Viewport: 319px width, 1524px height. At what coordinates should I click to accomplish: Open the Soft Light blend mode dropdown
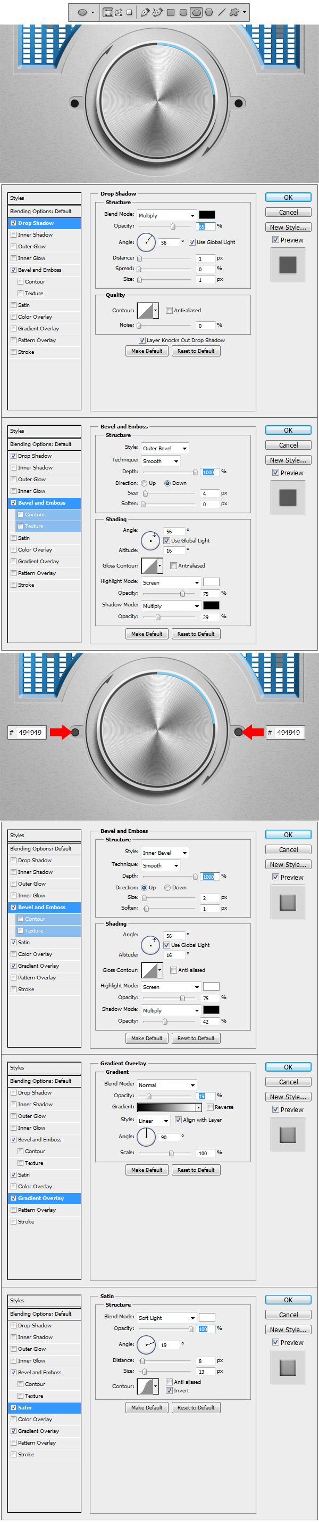pyautogui.click(x=166, y=1318)
